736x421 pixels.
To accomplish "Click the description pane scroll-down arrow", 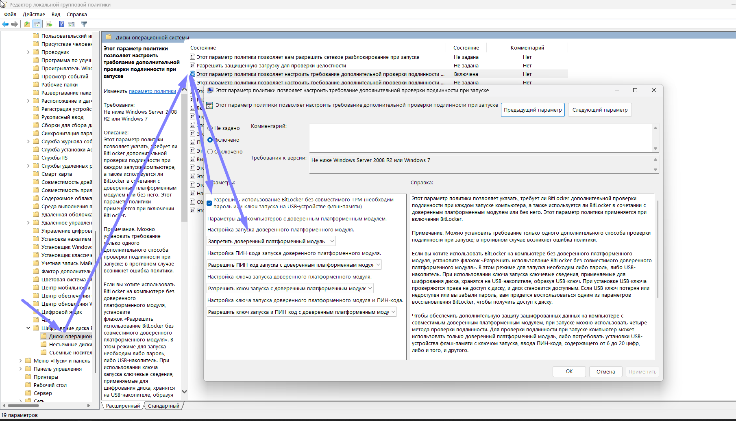I will coord(184,391).
